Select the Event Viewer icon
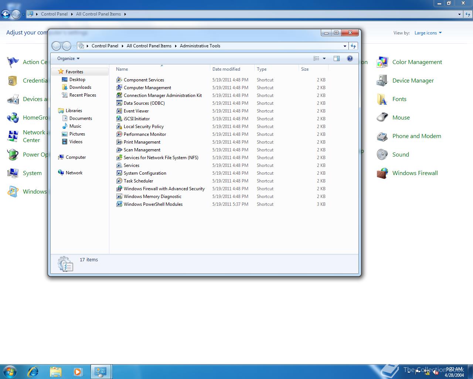473x379 pixels. [119, 111]
